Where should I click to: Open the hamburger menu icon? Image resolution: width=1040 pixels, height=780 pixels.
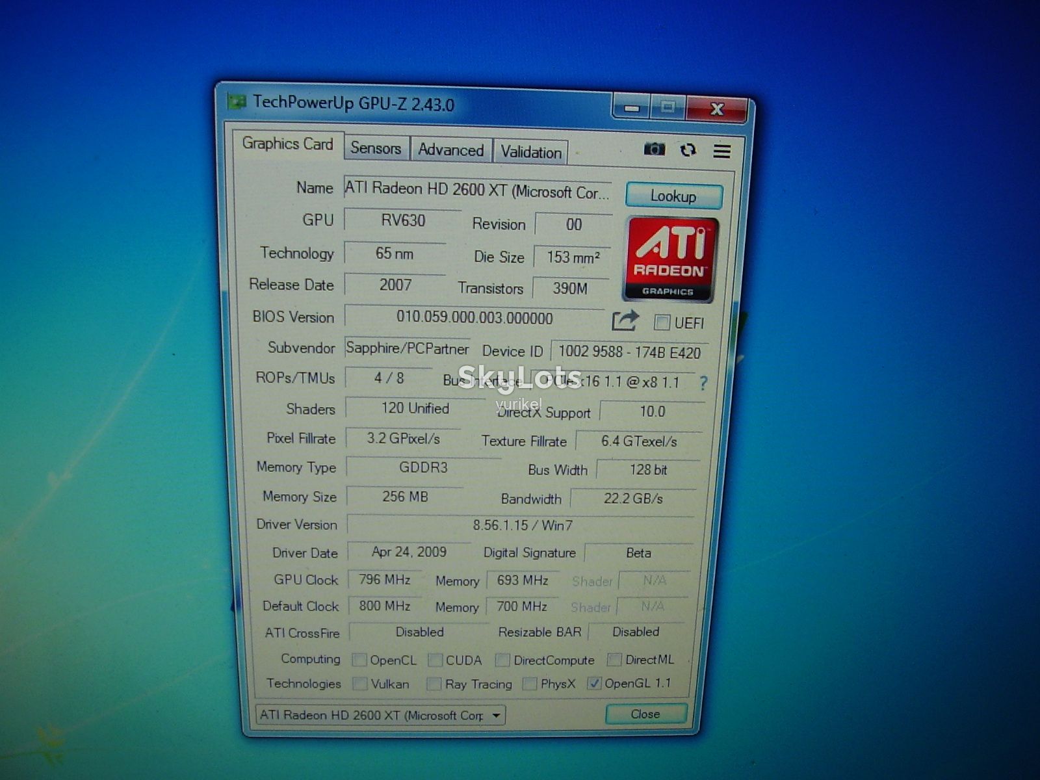[722, 151]
